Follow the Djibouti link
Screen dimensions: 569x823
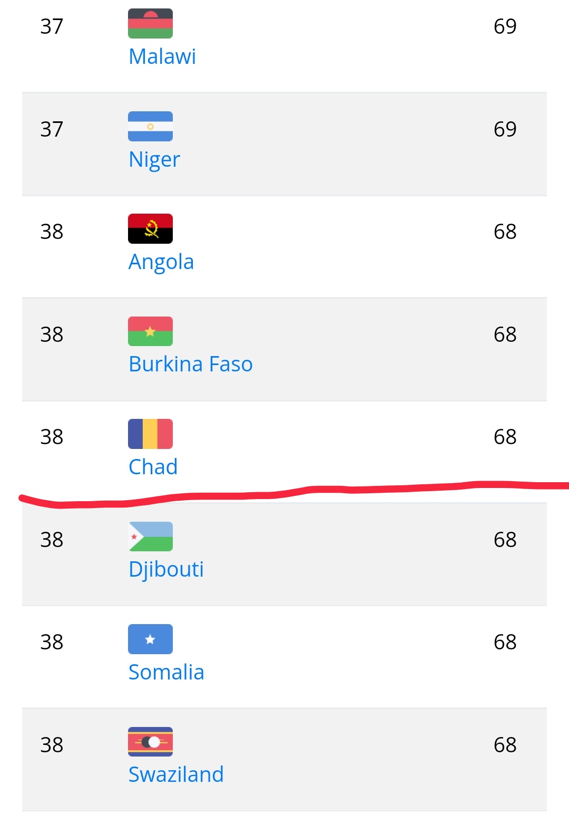[x=166, y=569]
